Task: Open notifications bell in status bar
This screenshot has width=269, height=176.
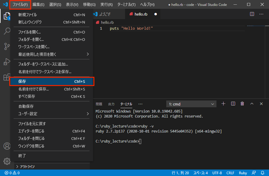Action: 263,173
